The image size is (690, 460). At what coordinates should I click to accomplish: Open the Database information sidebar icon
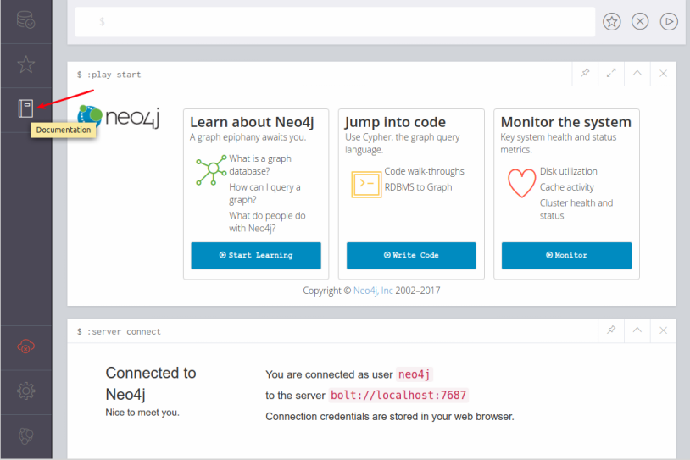tap(25, 19)
